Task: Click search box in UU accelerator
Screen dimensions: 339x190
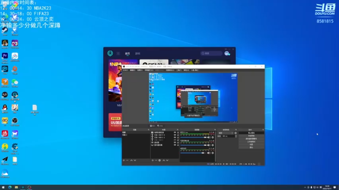Action: (211, 53)
